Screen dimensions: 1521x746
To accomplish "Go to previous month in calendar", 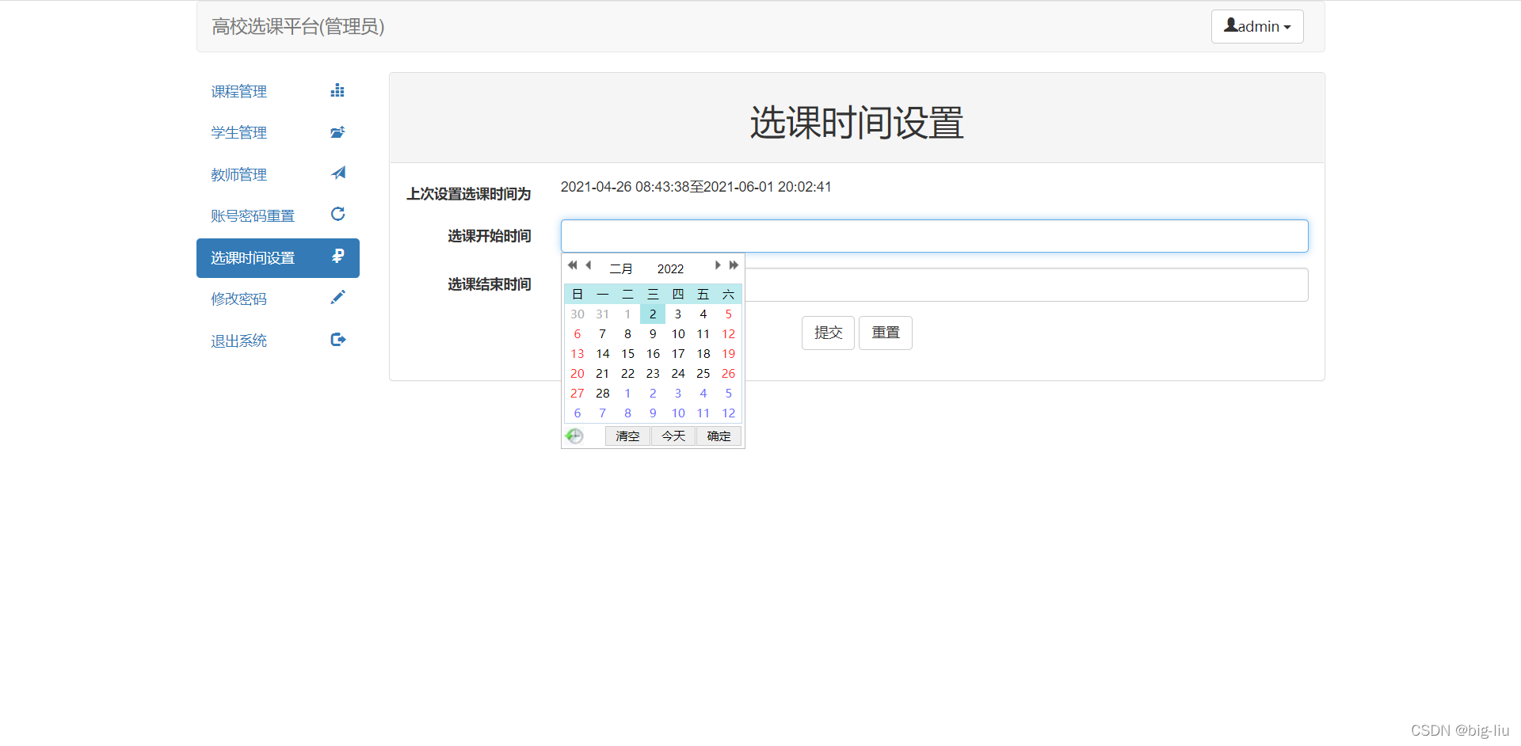I will [589, 265].
